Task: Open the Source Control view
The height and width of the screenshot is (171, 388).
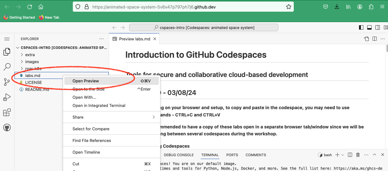Action: coord(7,82)
